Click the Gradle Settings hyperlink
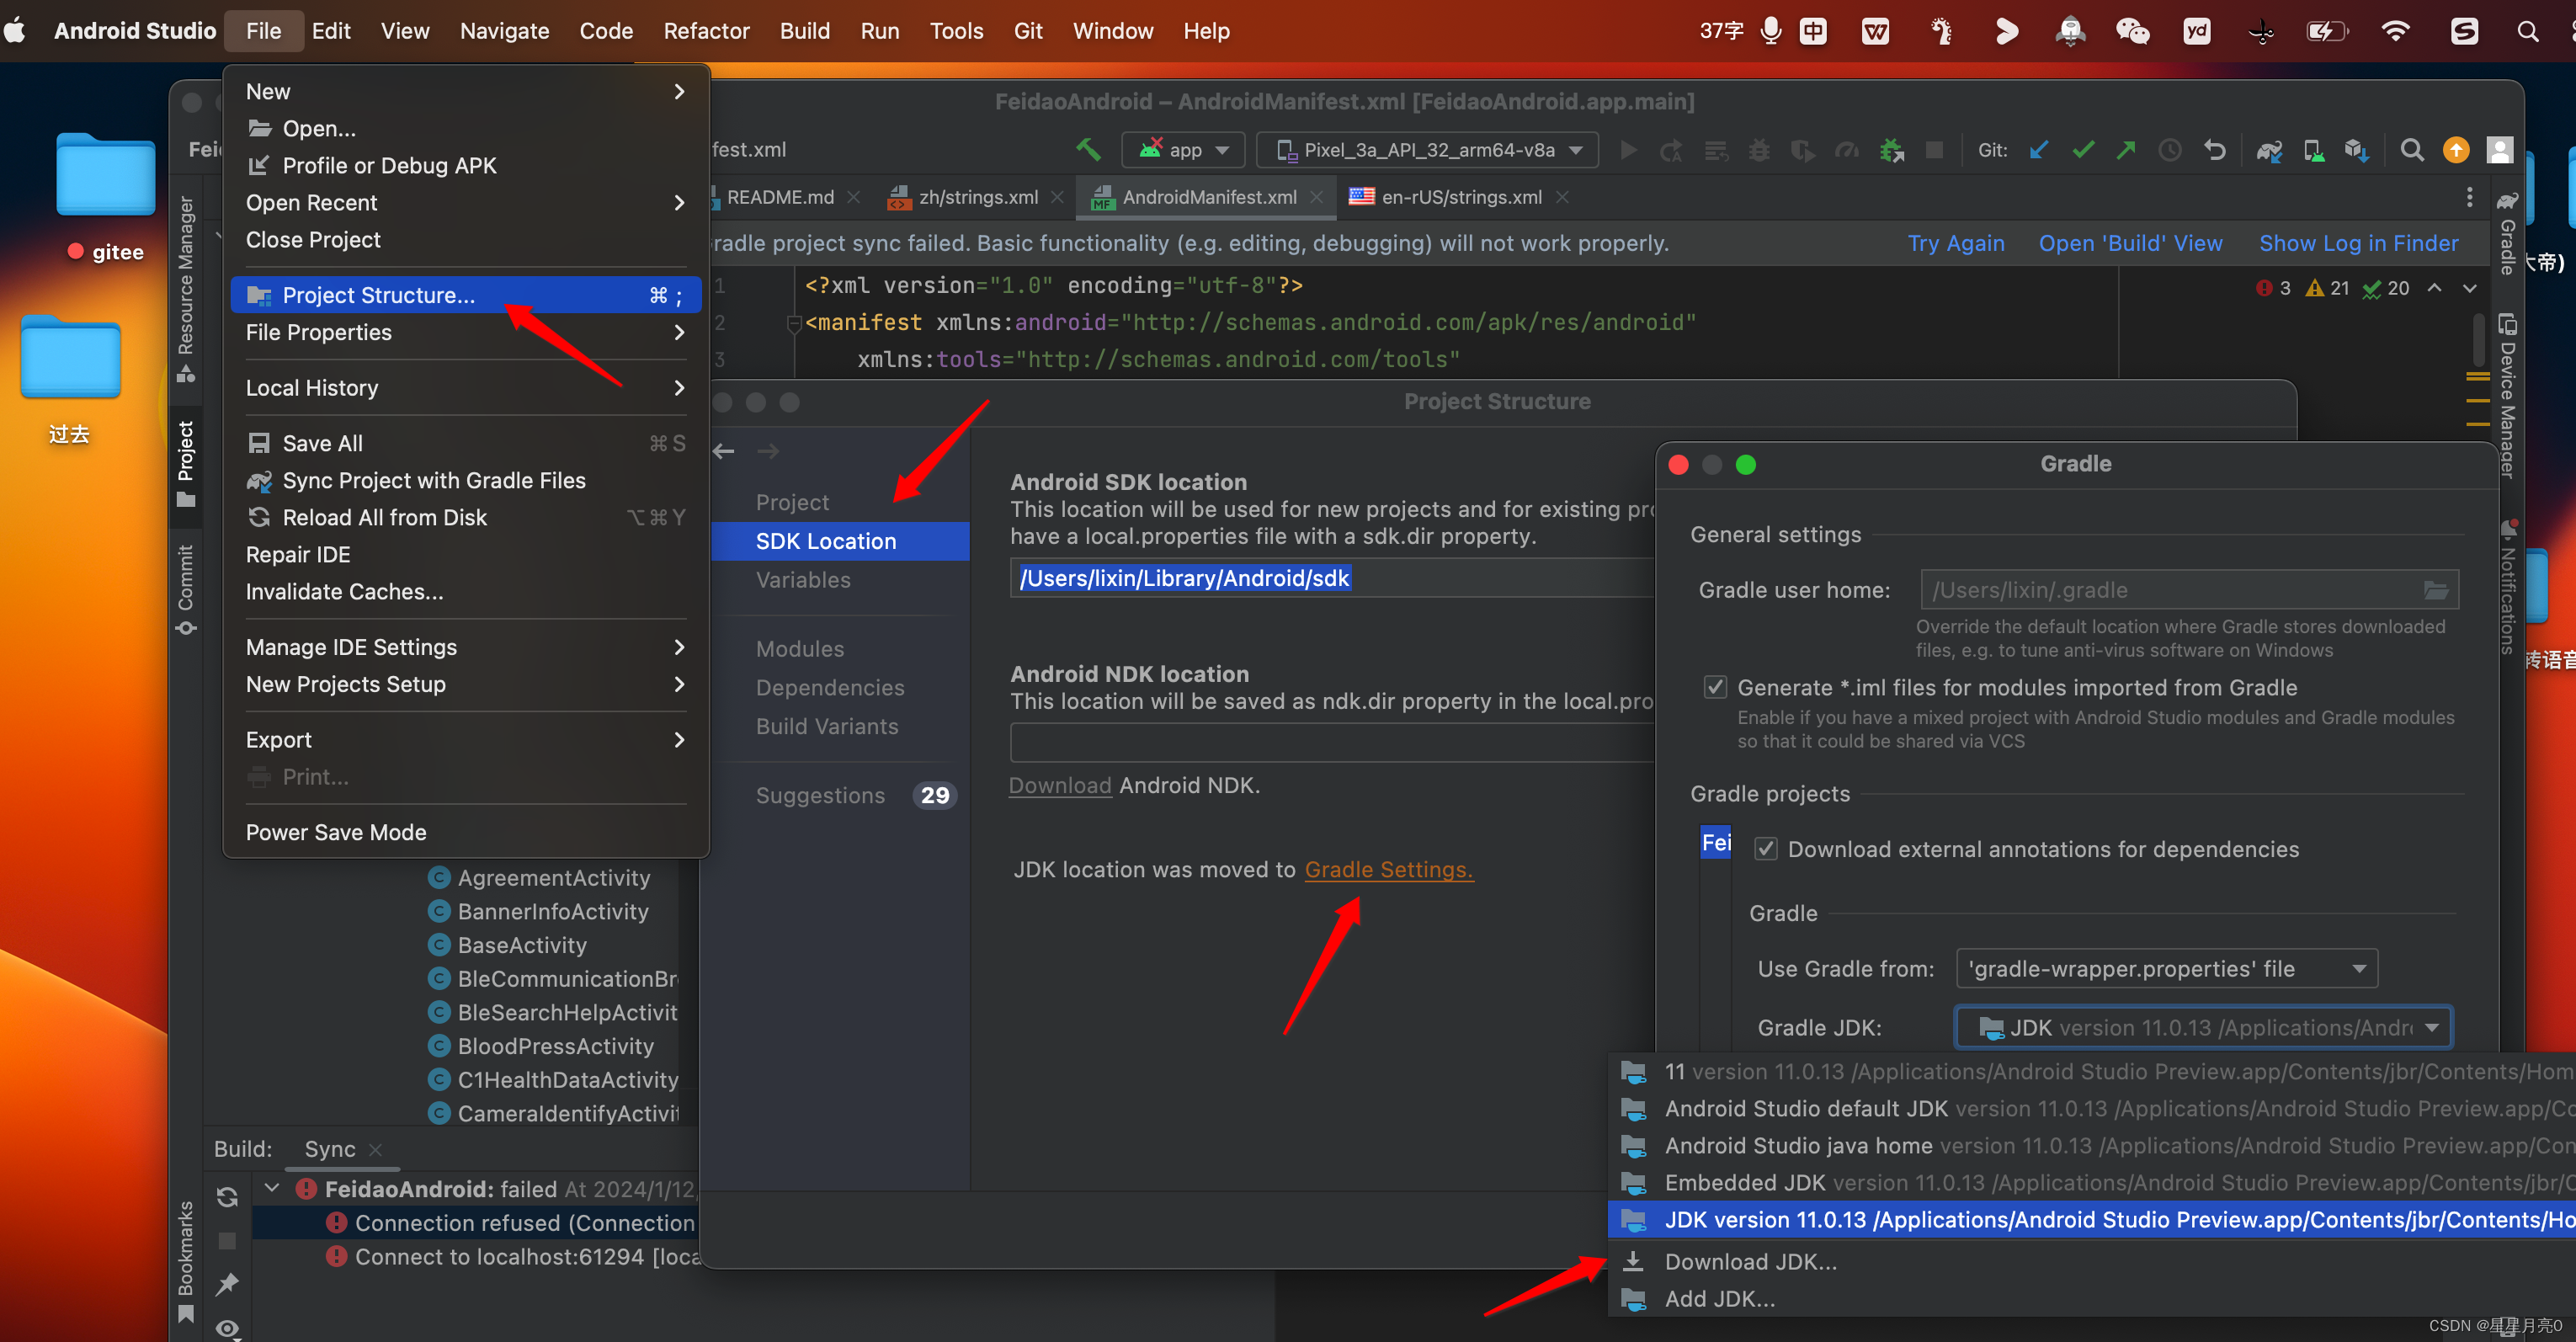The image size is (2576, 1342). click(1388, 869)
